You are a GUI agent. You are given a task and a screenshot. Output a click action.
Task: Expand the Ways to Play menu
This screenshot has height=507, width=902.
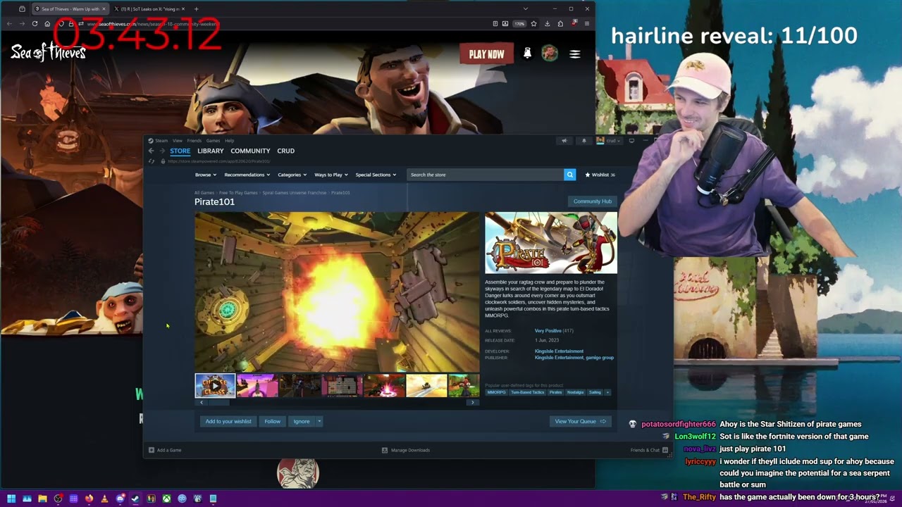330,175
